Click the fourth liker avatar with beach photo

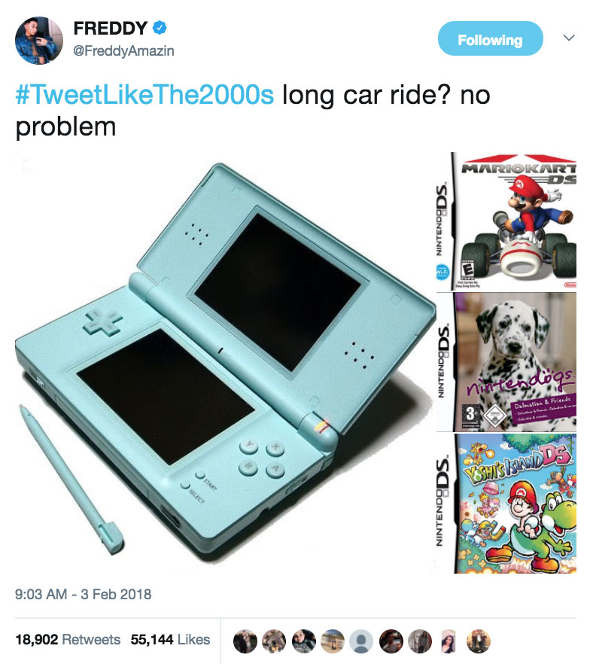point(333,641)
